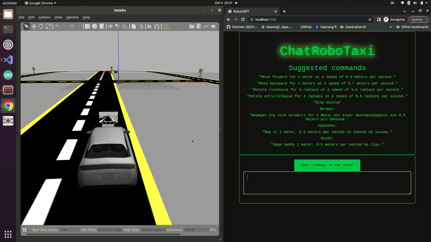Open the Align tool in Gazebo toolbar
Viewport: 431px width, 242px height.
[150, 26]
